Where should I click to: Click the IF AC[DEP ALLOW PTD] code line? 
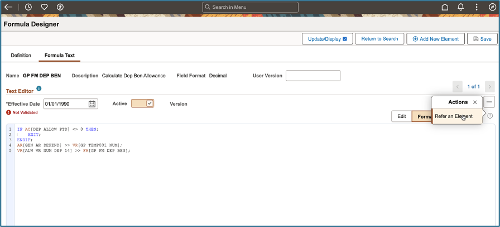point(58,129)
